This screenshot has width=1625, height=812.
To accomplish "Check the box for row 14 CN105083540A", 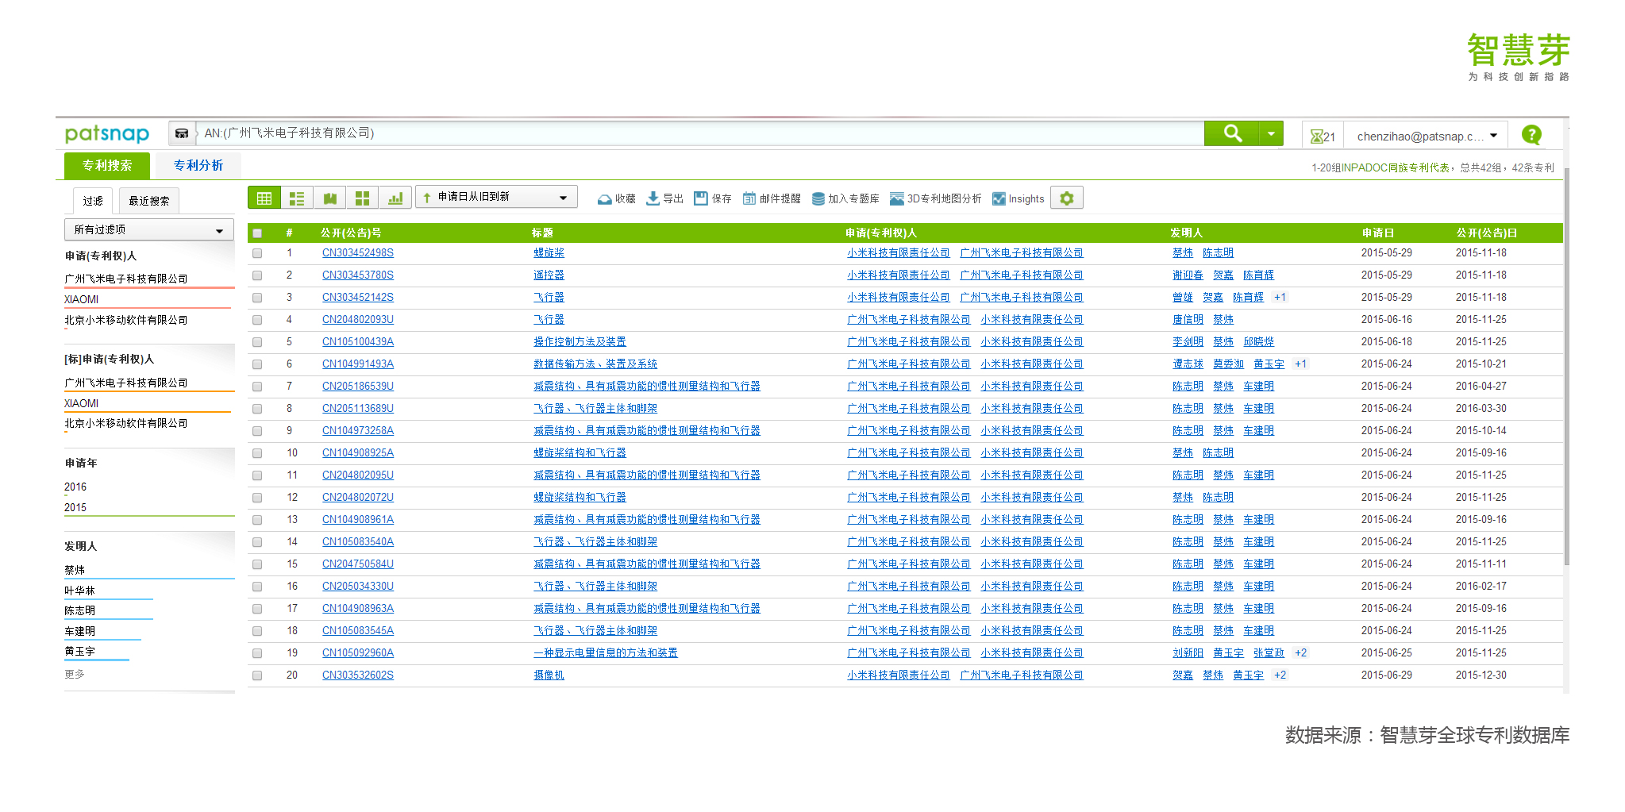I will [x=257, y=542].
